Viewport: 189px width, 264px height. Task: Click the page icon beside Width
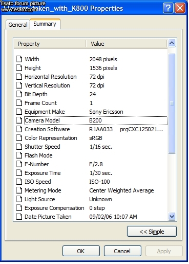pos(19,59)
